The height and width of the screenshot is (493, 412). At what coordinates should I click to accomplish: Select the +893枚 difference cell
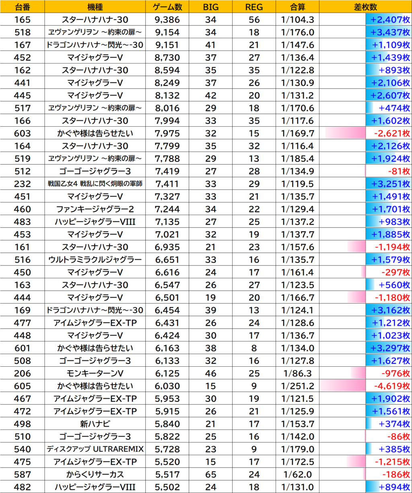pos(365,70)
